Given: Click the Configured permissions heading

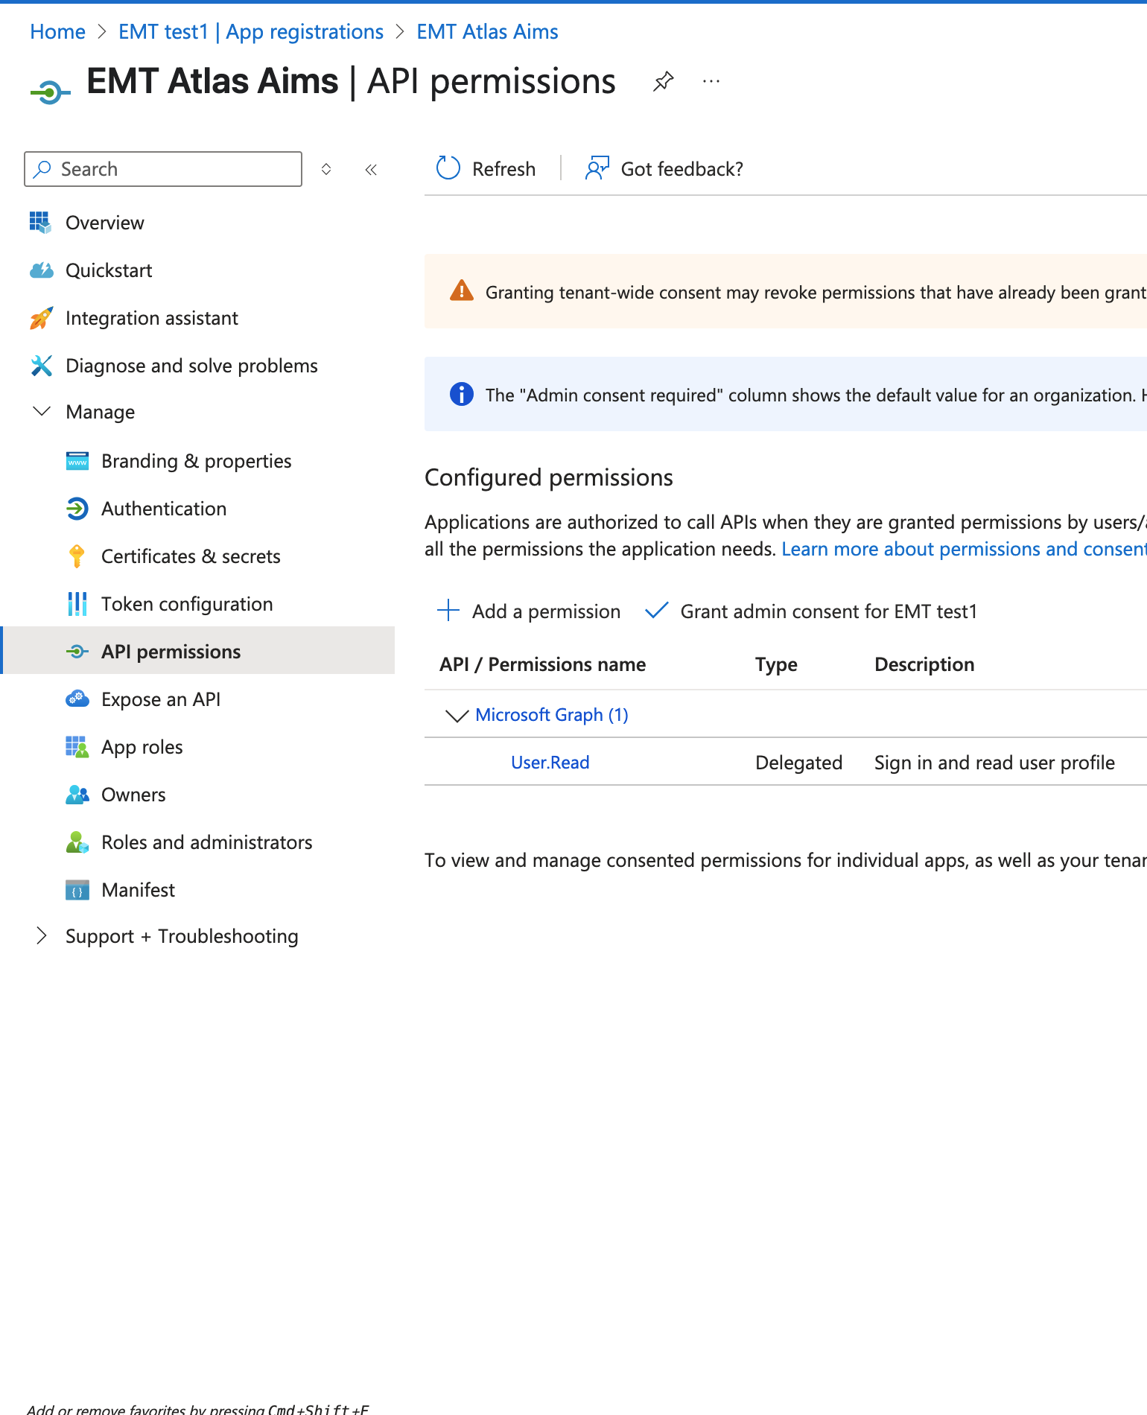Looking at the screenshot, I should [549, 477].
